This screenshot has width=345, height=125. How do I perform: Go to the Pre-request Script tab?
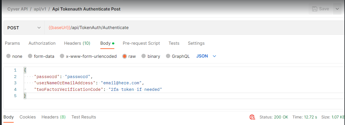141,43
